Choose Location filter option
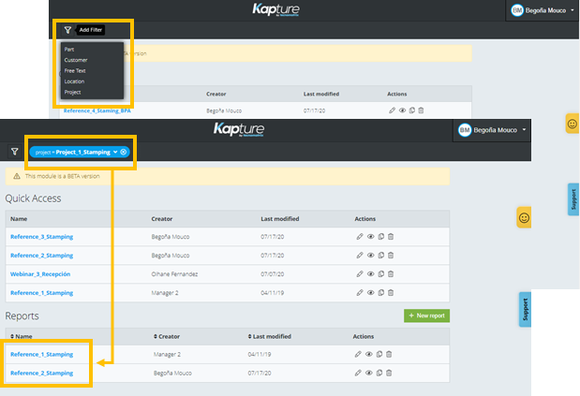Viewport: 580px width, 396px height. pos(74,81)
